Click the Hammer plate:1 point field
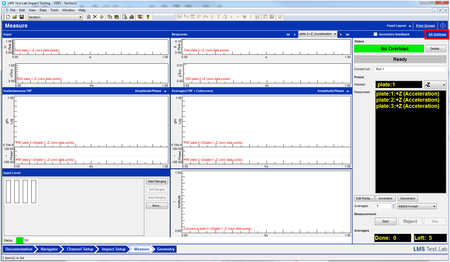 pos(399,85)
